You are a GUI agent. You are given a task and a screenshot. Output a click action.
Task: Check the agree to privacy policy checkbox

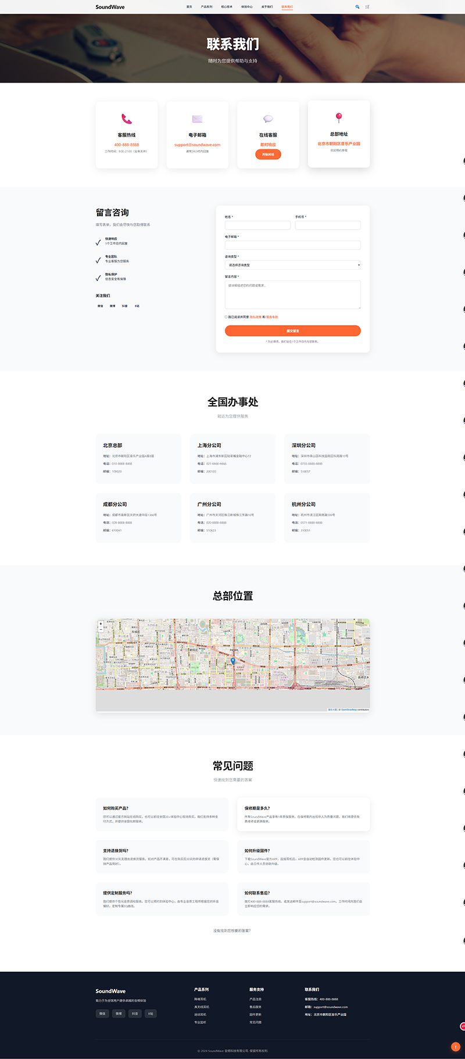pyautogui.click(x=226, y=317)
